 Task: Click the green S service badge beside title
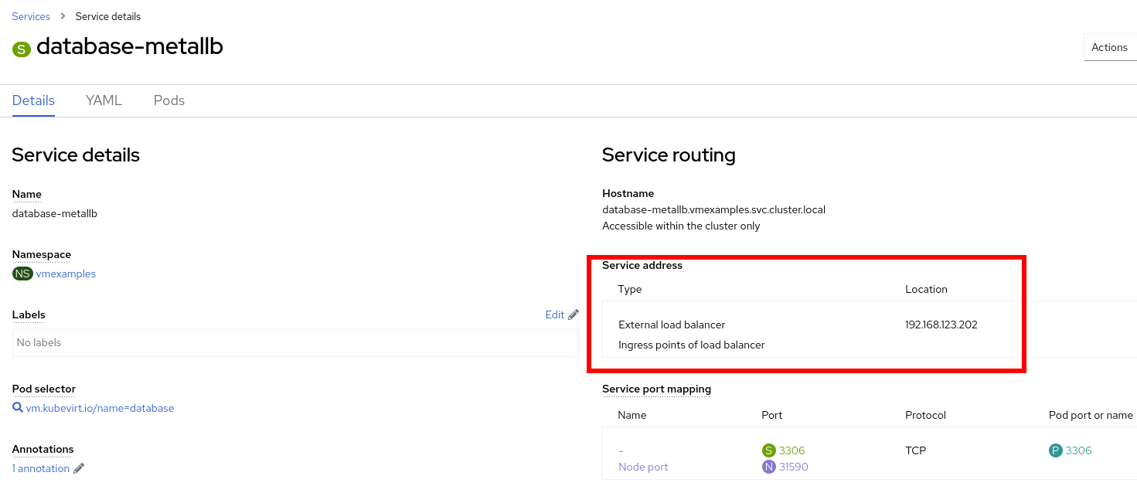21,47
